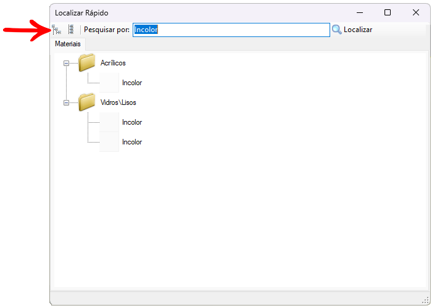The width and height of the screenshot is (432, 308).
Task: Click the expand-all tree icon in the toolbar
Action: click(57, 30)
